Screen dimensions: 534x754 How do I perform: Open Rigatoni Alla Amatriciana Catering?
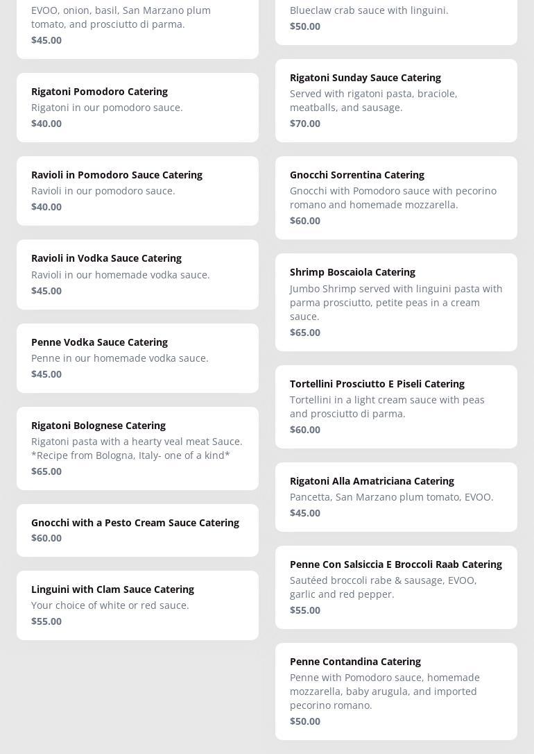(x=396, y=497)
